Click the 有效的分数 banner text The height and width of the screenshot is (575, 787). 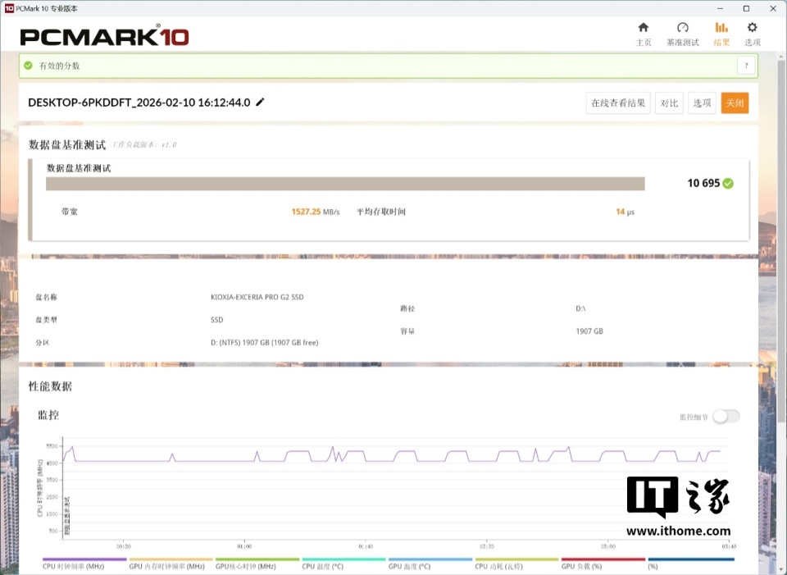pos(59,66)
